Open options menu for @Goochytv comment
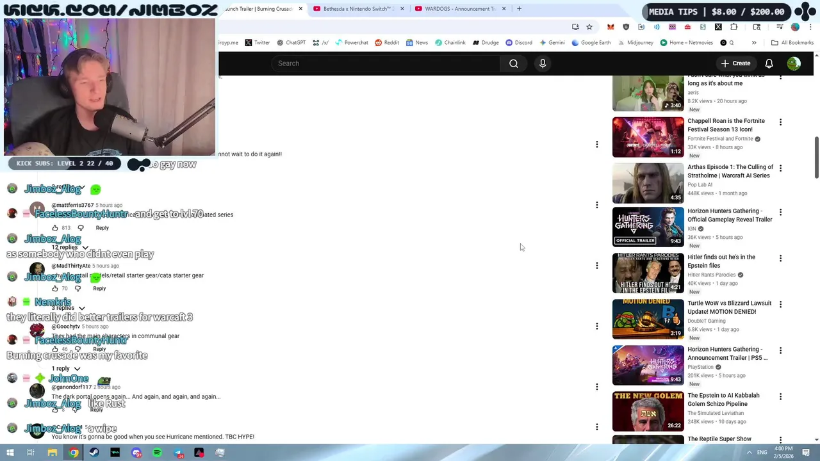This screenshot has width=820, height=461. (596, 327)
